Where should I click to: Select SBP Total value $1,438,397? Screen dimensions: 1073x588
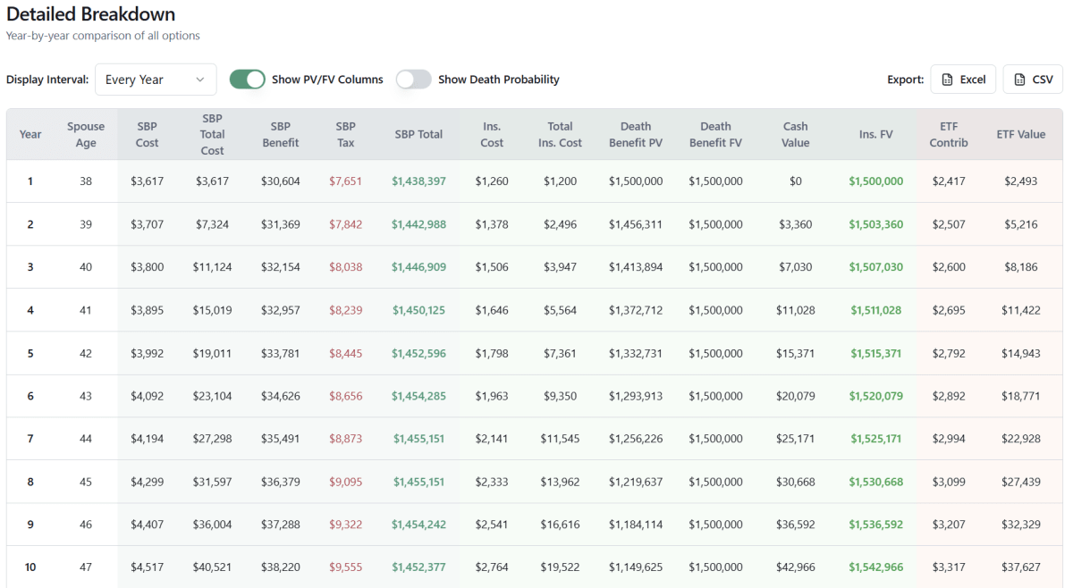418,181
